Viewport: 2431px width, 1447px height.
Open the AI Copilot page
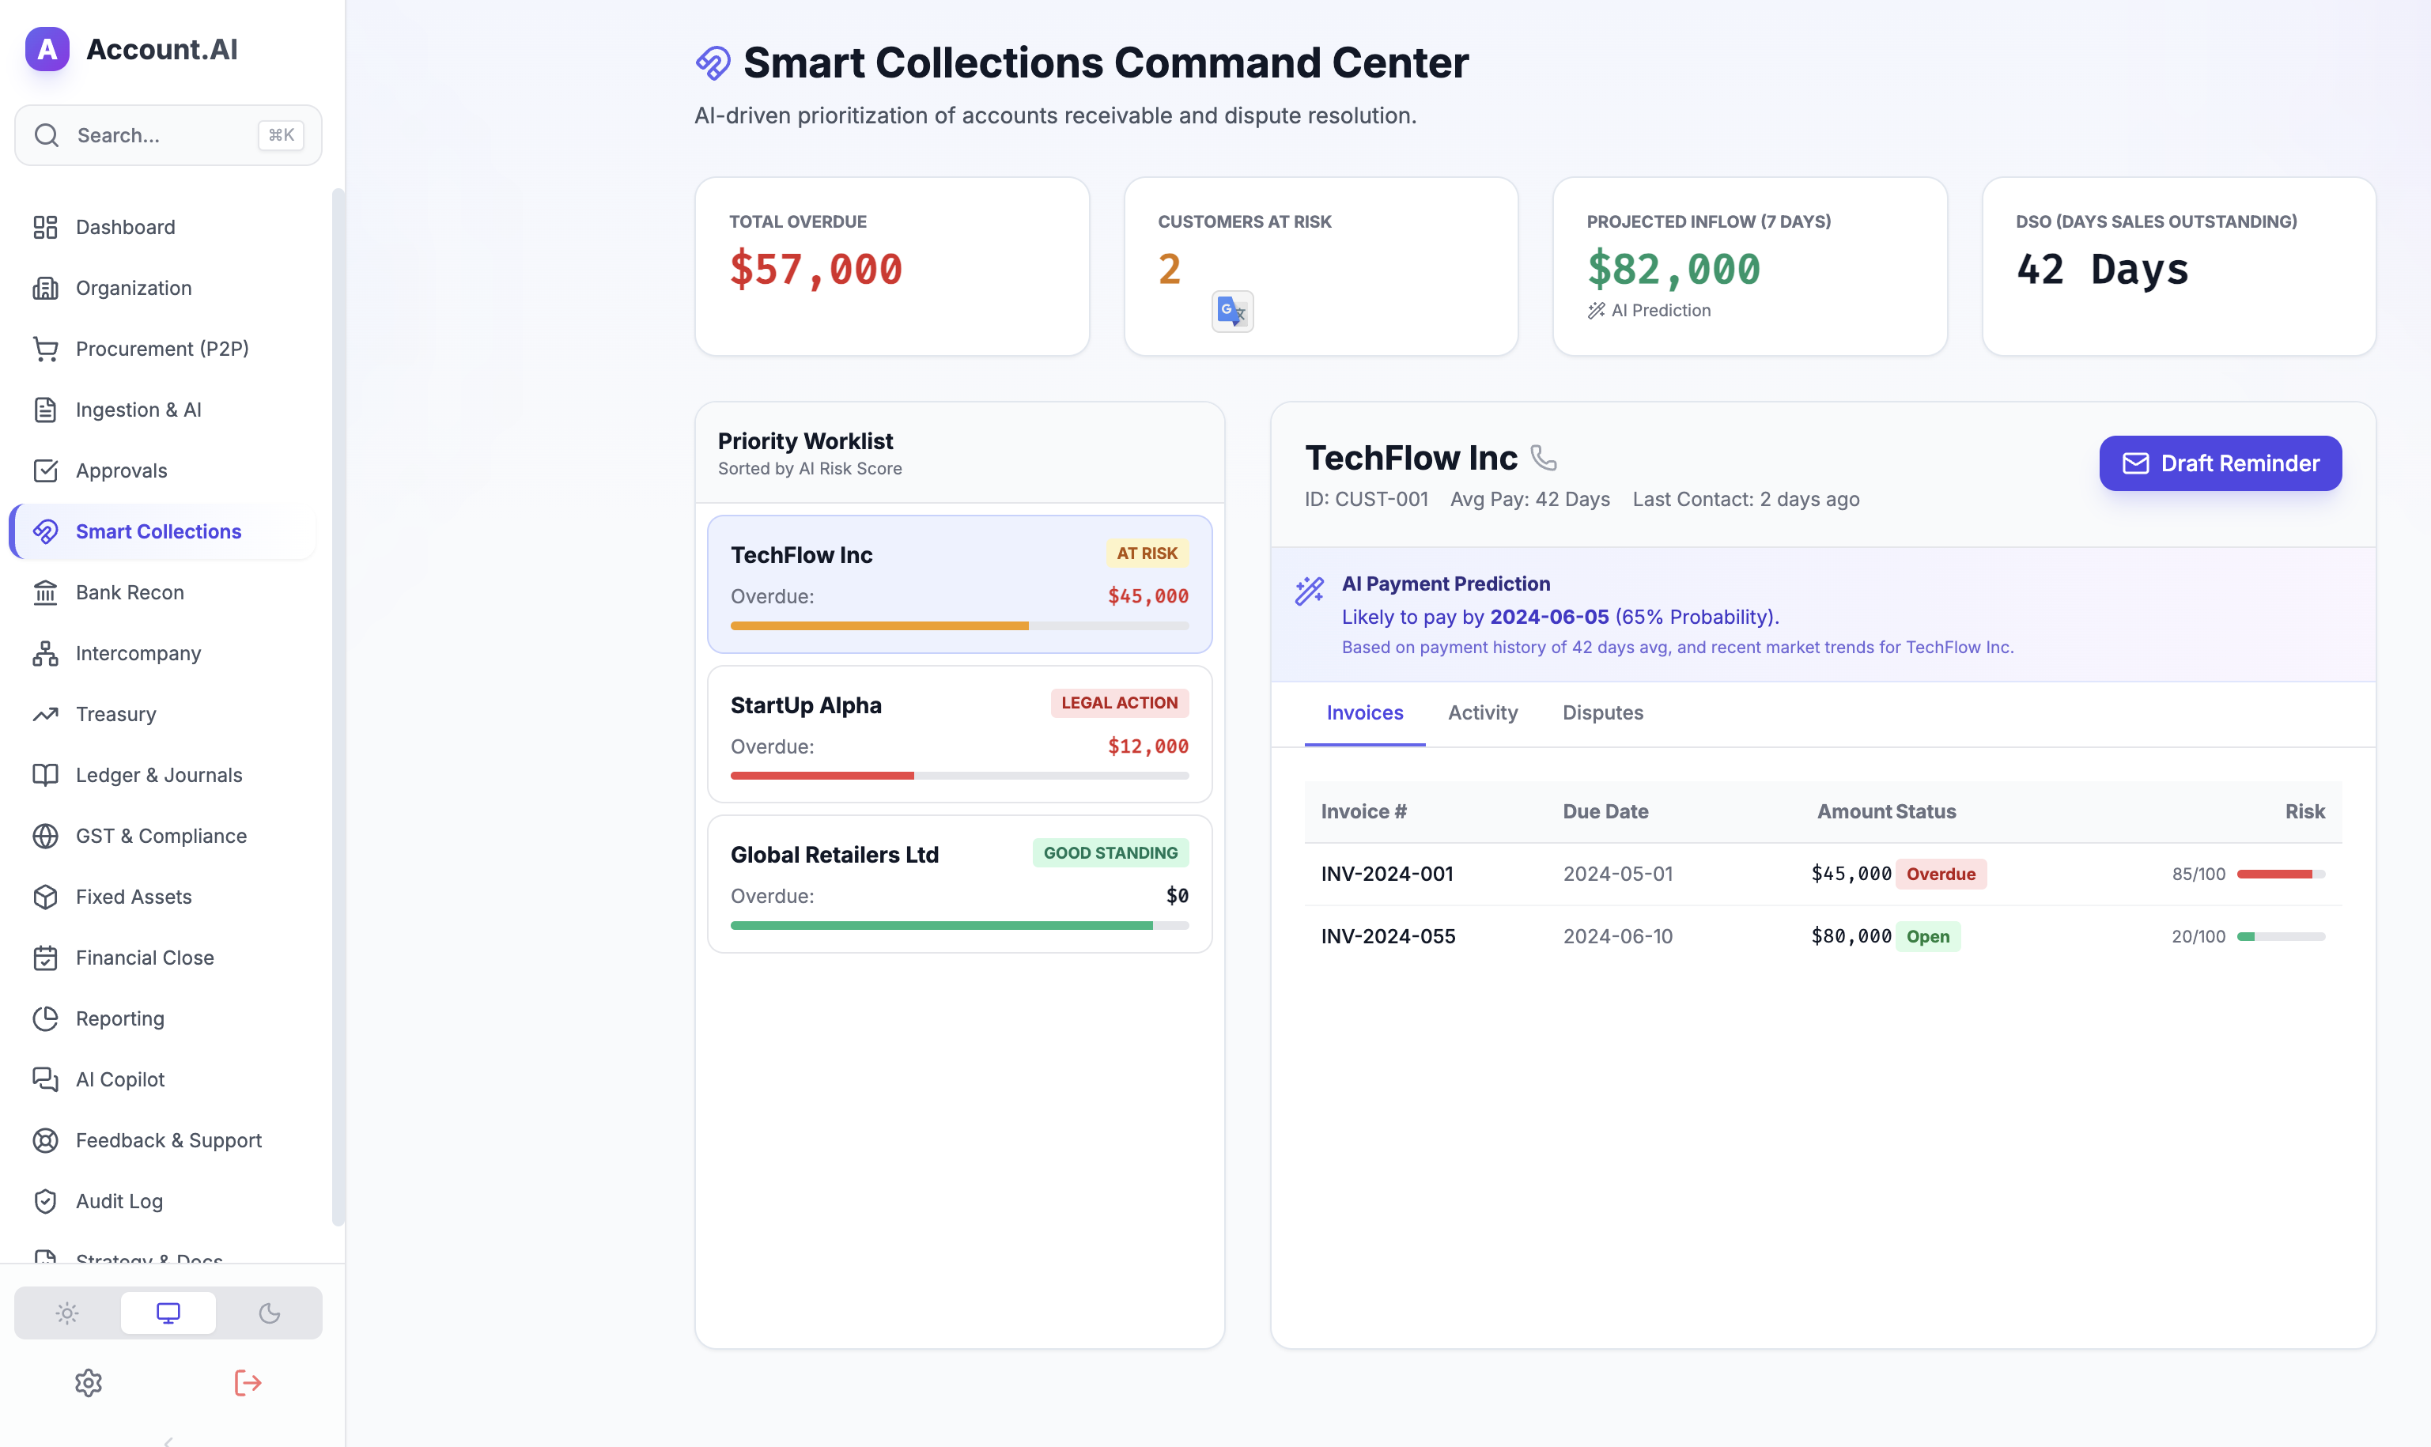120,1079
